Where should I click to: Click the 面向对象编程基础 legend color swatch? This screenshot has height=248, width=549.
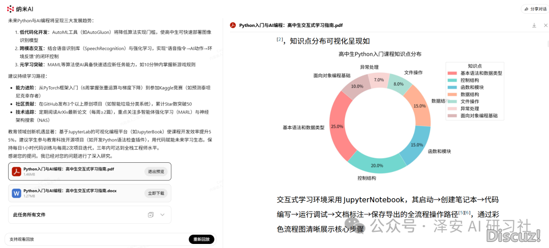(453, 116)
